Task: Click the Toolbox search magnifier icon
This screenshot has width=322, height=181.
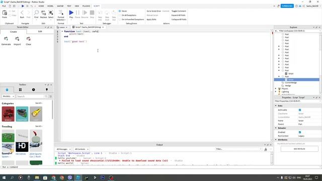Action: tap(46, 96)
